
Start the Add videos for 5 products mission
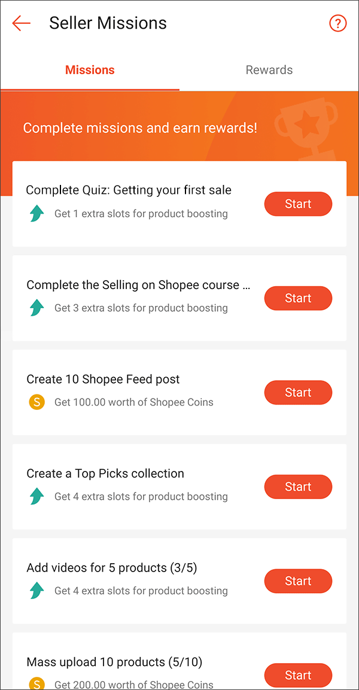[x=298, y=580]
